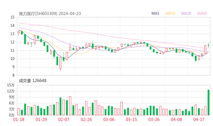Viewport: 213px width, 126px height.
Task: Click the 02-07 date axis label
Action: click(64, 119)
